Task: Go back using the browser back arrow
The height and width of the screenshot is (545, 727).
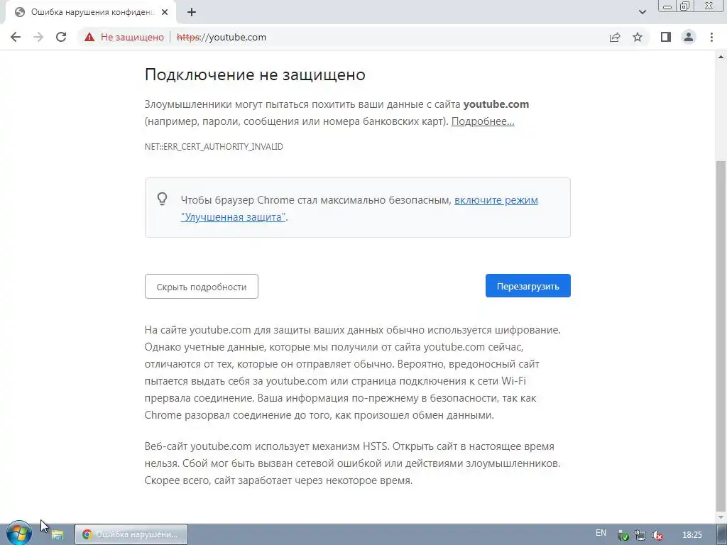Action: coord(16,37)
